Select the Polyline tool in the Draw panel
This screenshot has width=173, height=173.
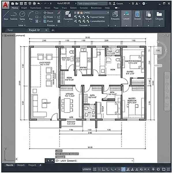(14, 16)
